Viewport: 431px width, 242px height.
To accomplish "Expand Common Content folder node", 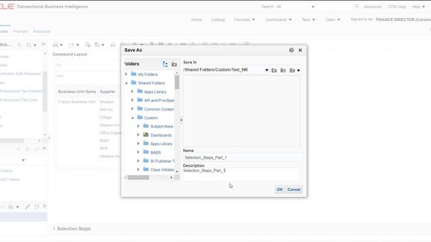I will point(132,109).
